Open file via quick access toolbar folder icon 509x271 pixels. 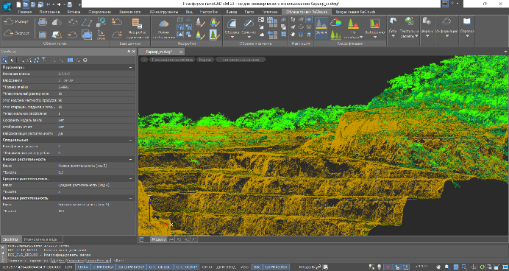26,4
